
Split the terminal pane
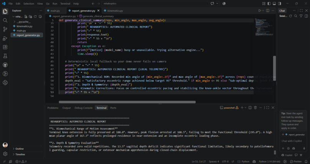[250, 108]
